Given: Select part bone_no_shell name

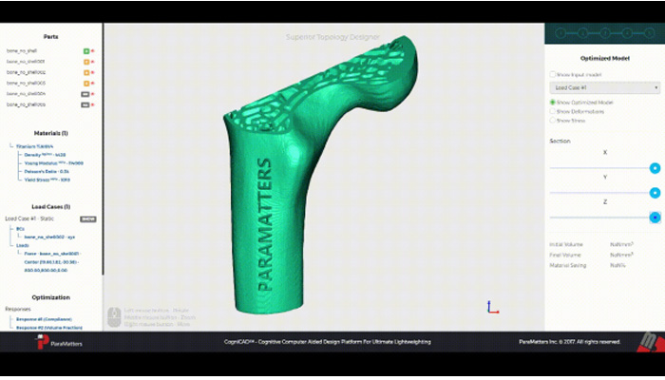Looking at the screenshot, I should [22, 51].
